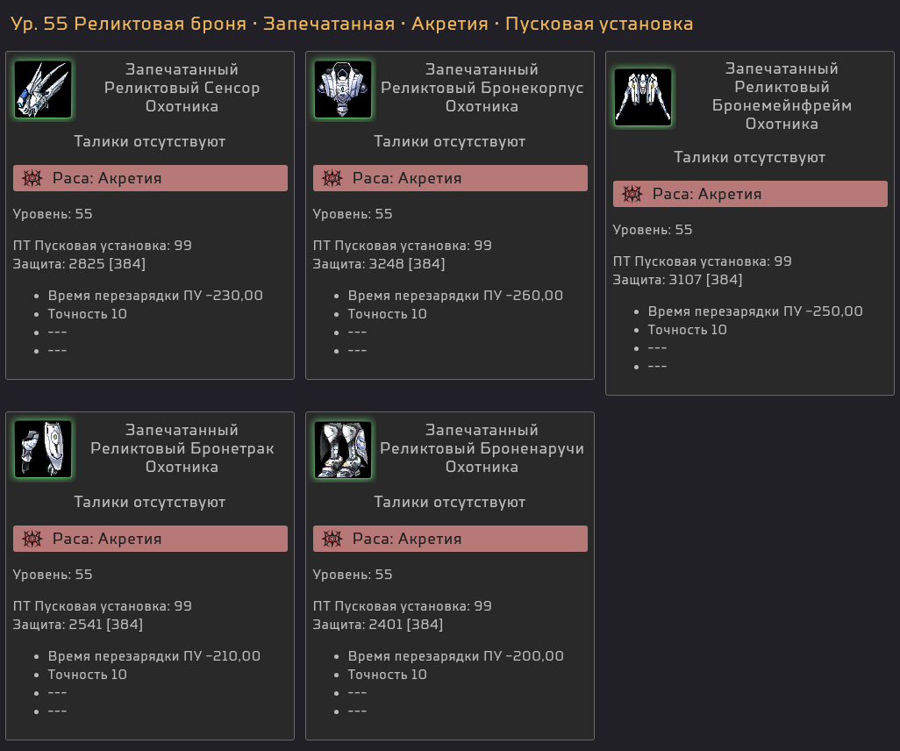
Task: Click Уровень: 55 in Бронекорпус card
Action: (353, 214)
